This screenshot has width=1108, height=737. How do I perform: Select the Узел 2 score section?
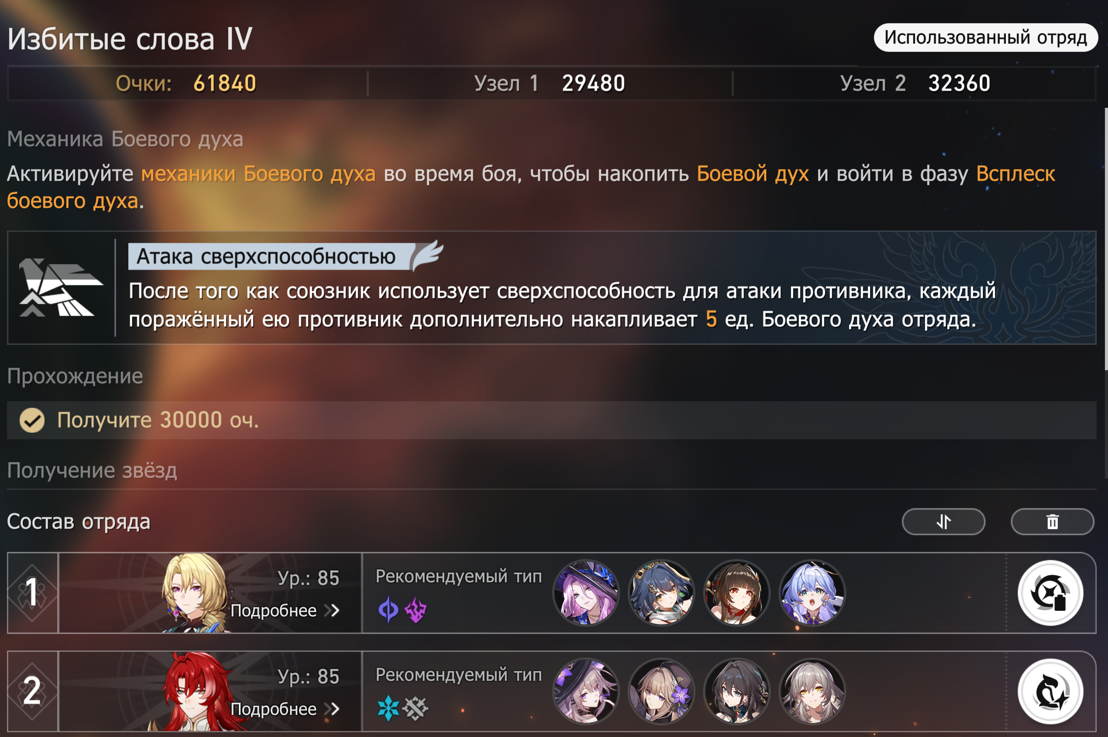[915, 83]
